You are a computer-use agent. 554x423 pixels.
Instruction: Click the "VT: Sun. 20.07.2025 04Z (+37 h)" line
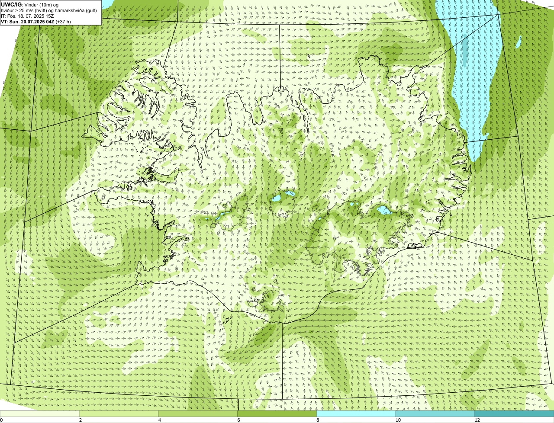36,21
